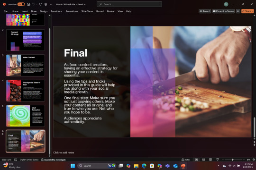Click the spell check status bar icon

tap(16, 160)
